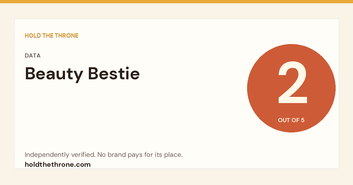Viewport: 353px width, 185px height.
Task: Click the Beauty Bestie title
Action: tap(82, 74)
